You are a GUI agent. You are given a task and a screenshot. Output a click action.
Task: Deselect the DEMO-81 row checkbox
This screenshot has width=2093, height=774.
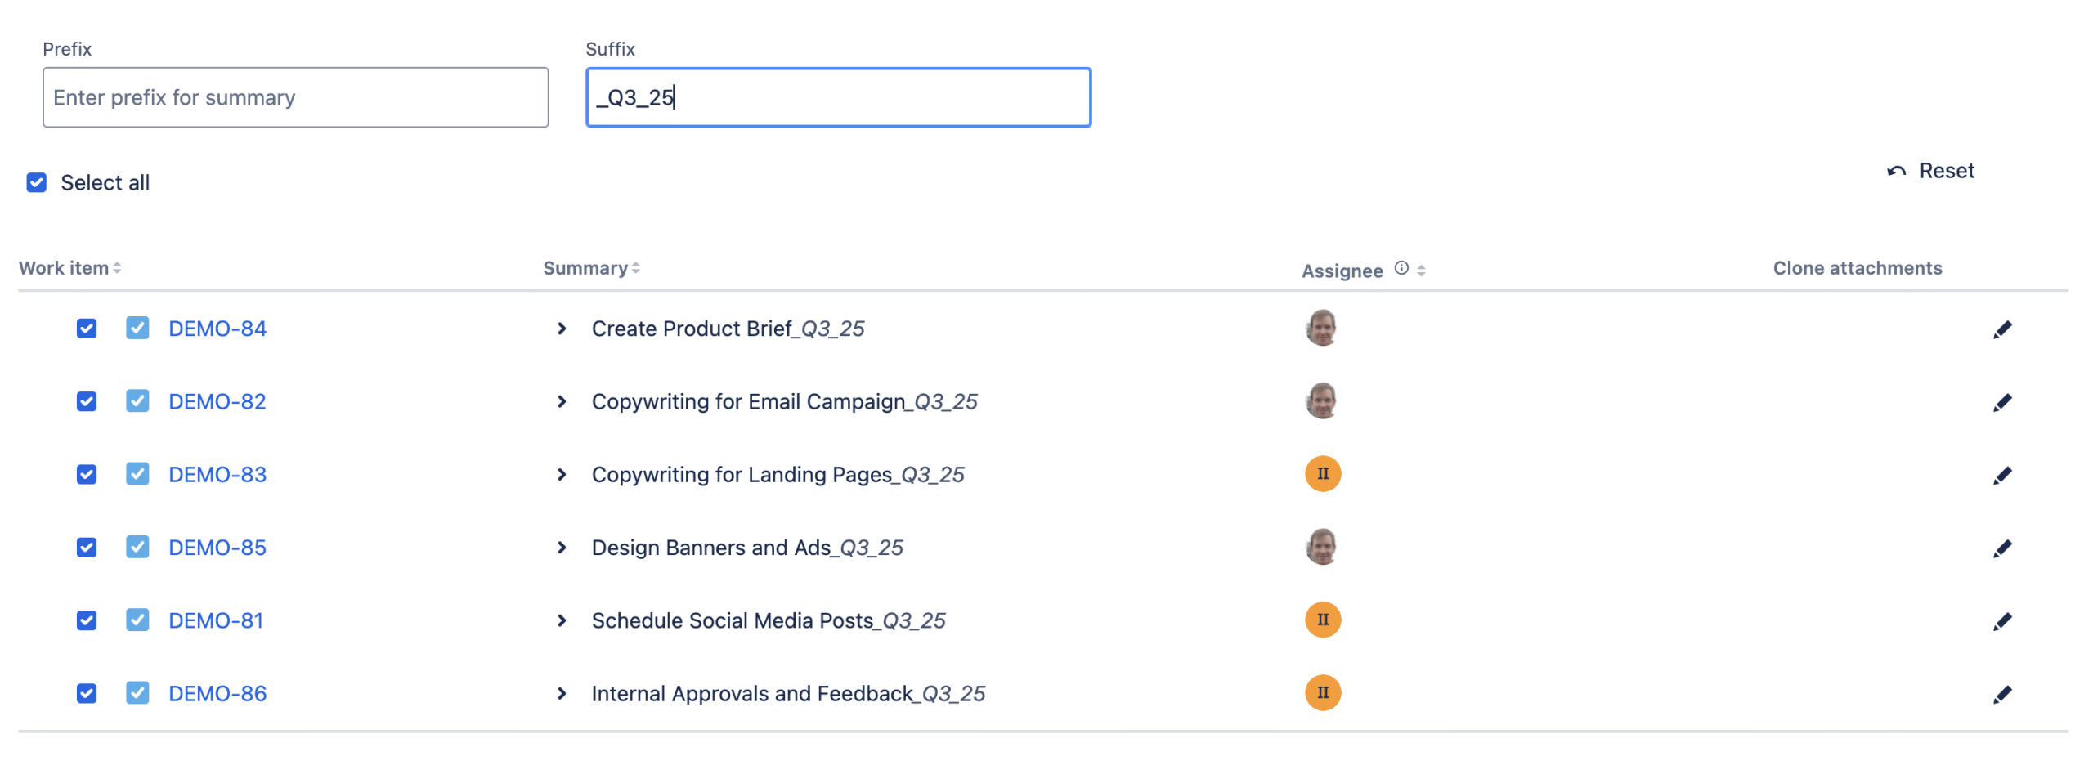pos(87,620)
